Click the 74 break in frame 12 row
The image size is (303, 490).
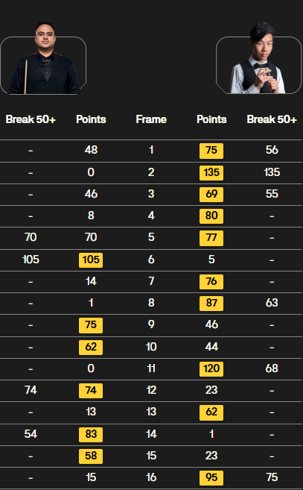click(31, 390)
